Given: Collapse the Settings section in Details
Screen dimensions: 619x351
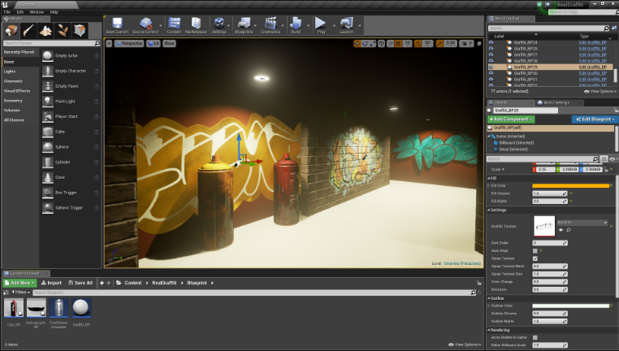Looking at the screenshot, I should click(x=489, y=210).
